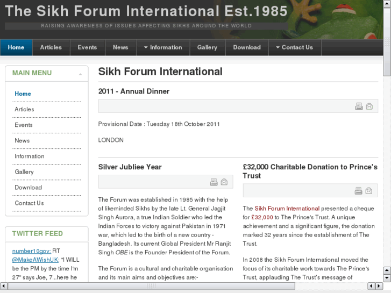Click the Twitter Feed panel header
The image size is (391, 293).
[x=47, y=234]
